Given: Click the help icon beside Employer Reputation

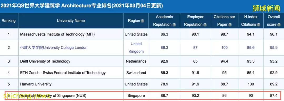Looking at the screenshot, I should click(205, 25).
